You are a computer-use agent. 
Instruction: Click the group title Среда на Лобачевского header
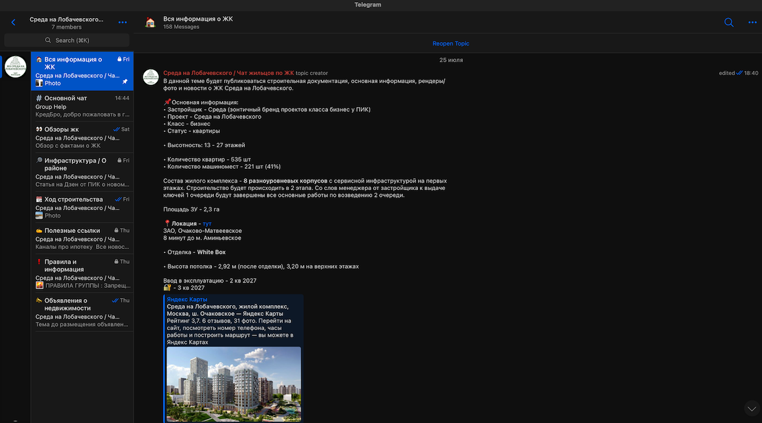click(66, 19)
